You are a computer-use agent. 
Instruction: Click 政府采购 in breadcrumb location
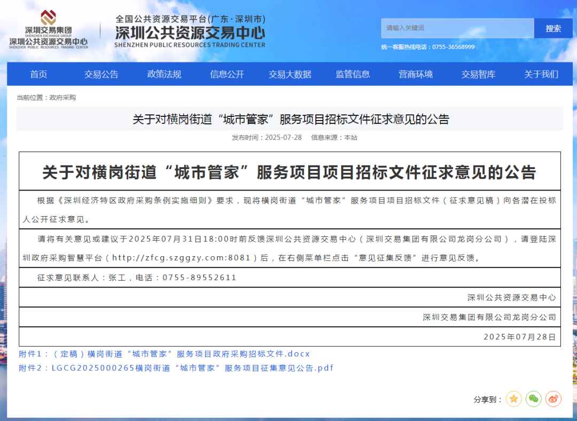pyautogui.click(x=63, y=98)
